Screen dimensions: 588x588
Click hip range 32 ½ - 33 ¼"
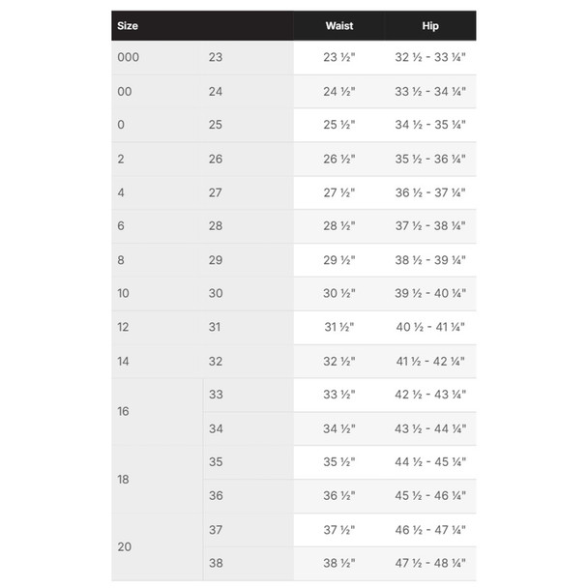click(x=430, y=58)
